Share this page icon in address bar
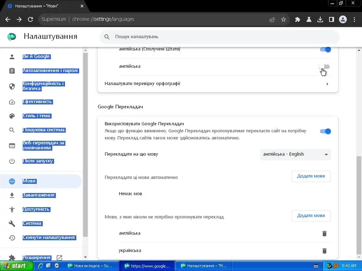The image size is (362, 271). (x=272, y=20)
